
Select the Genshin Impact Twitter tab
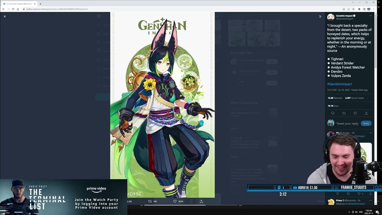point(19,4)
